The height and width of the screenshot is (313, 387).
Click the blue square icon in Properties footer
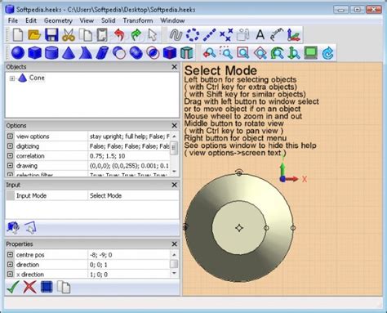47,287
